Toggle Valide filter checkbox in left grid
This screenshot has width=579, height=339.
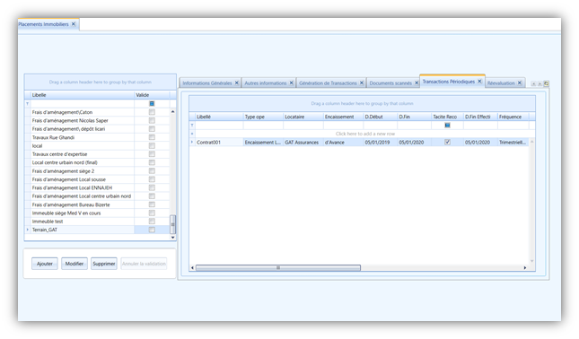(x=152, y=104)
